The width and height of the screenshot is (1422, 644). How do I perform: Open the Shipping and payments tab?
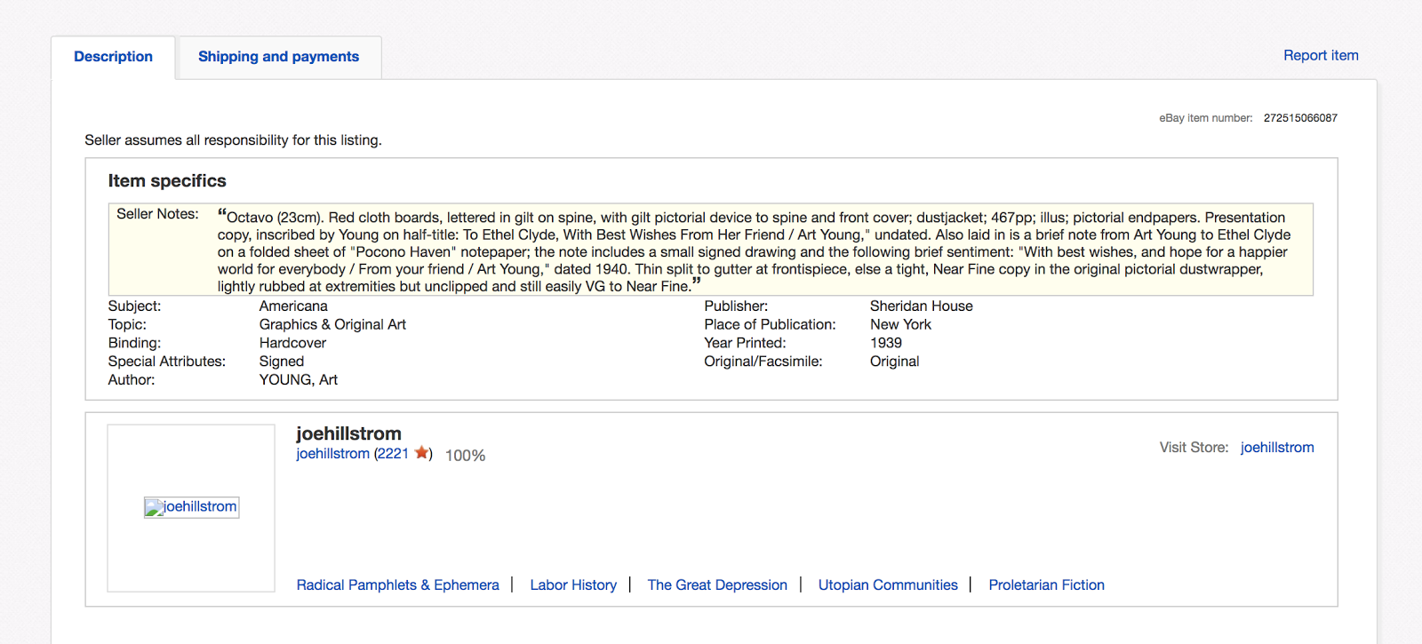pos(278,57)
